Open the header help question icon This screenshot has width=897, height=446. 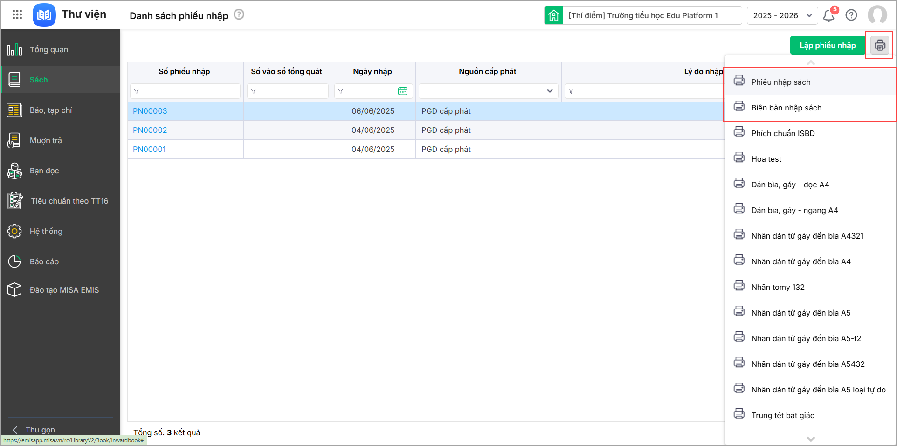pyautogui.click(x=851, y=15)
